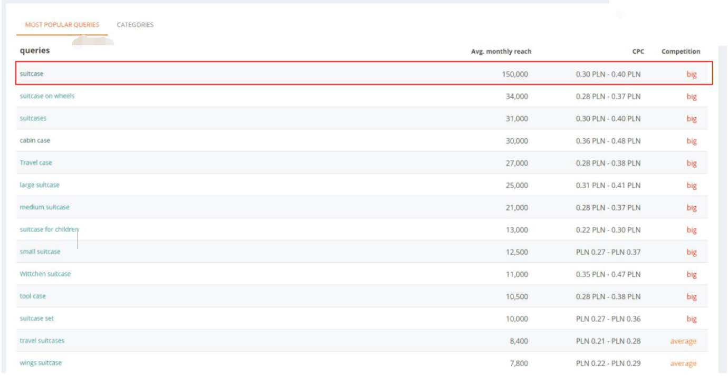Open the Categories tab
The width and height of the screenshot is (728, 376).
[x=135, y=25]
